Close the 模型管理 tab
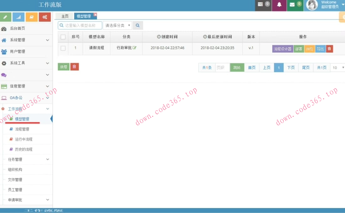Screen dimensions: 345x213 point(95,15)
